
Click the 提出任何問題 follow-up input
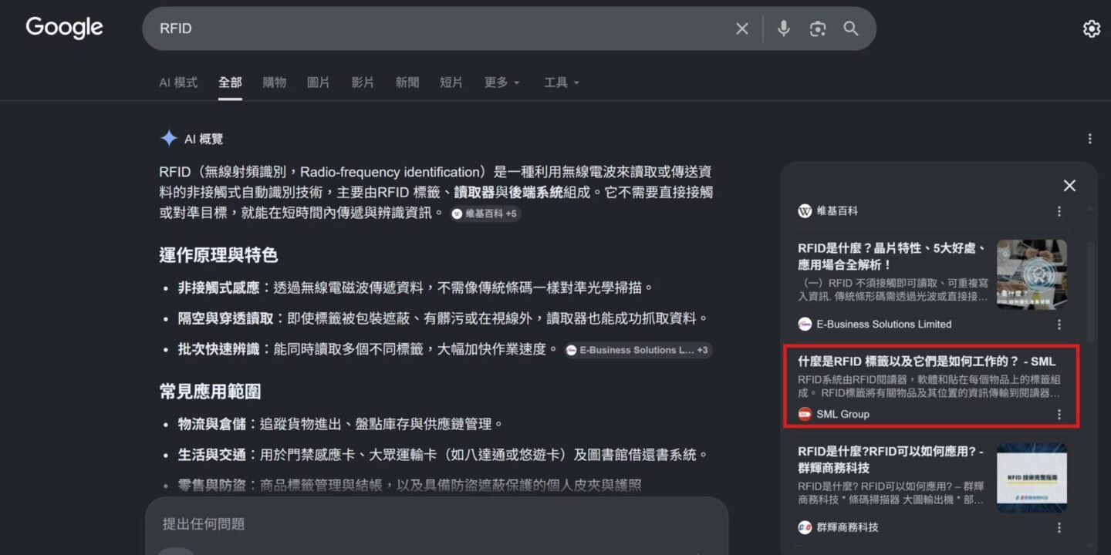[x=436, y=524]
